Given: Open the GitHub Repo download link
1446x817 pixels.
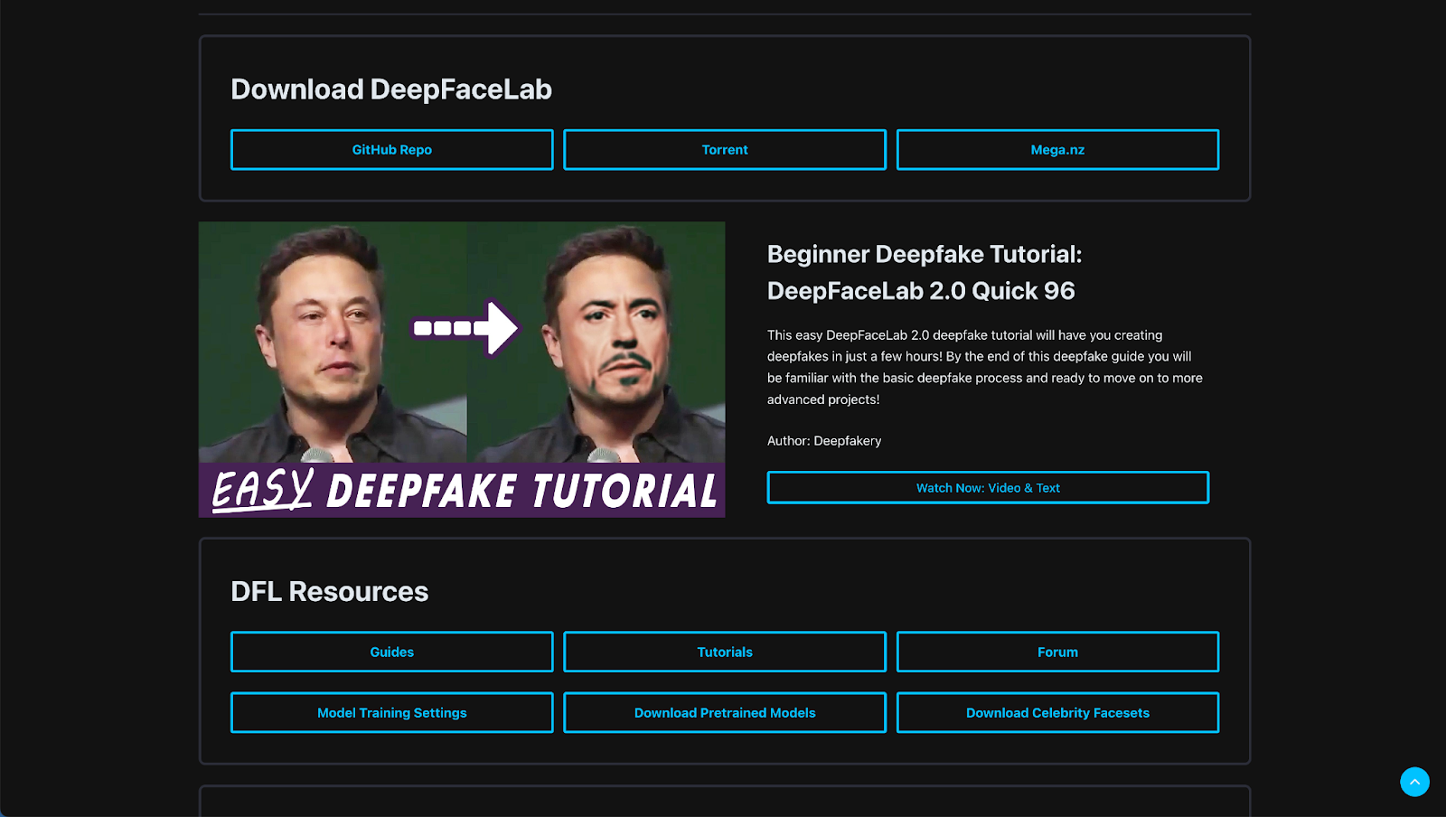Looking at the screenshot, I should pos(391,149).
